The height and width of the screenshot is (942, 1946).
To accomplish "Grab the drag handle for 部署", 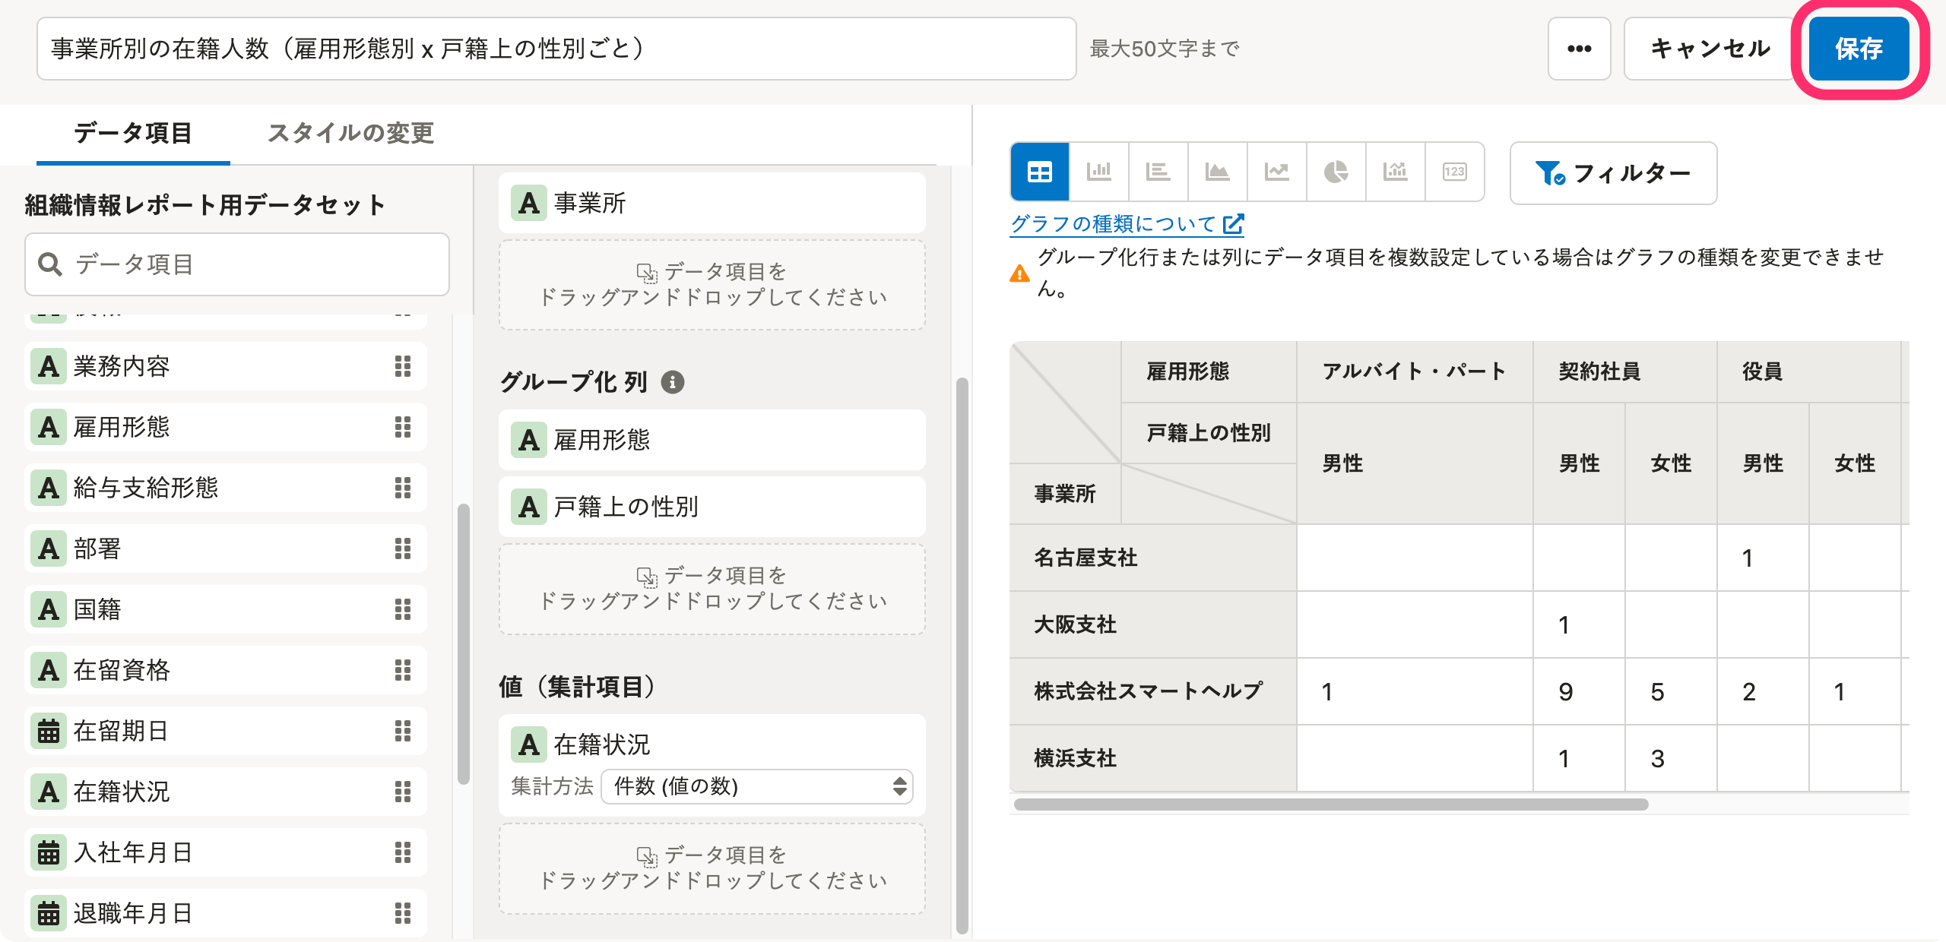I will point(403,548).
